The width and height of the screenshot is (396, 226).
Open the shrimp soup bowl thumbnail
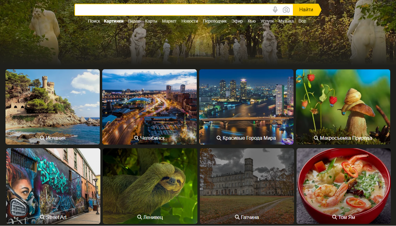point(344,186)
